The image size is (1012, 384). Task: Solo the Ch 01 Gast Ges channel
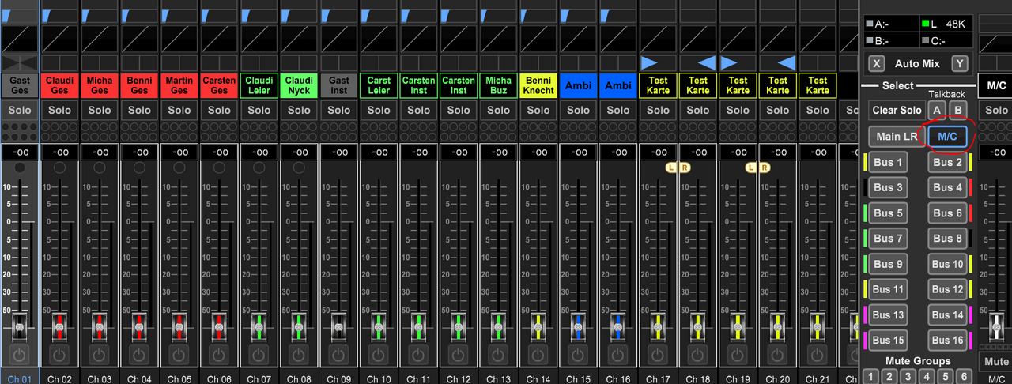click(x=20, y=110)
